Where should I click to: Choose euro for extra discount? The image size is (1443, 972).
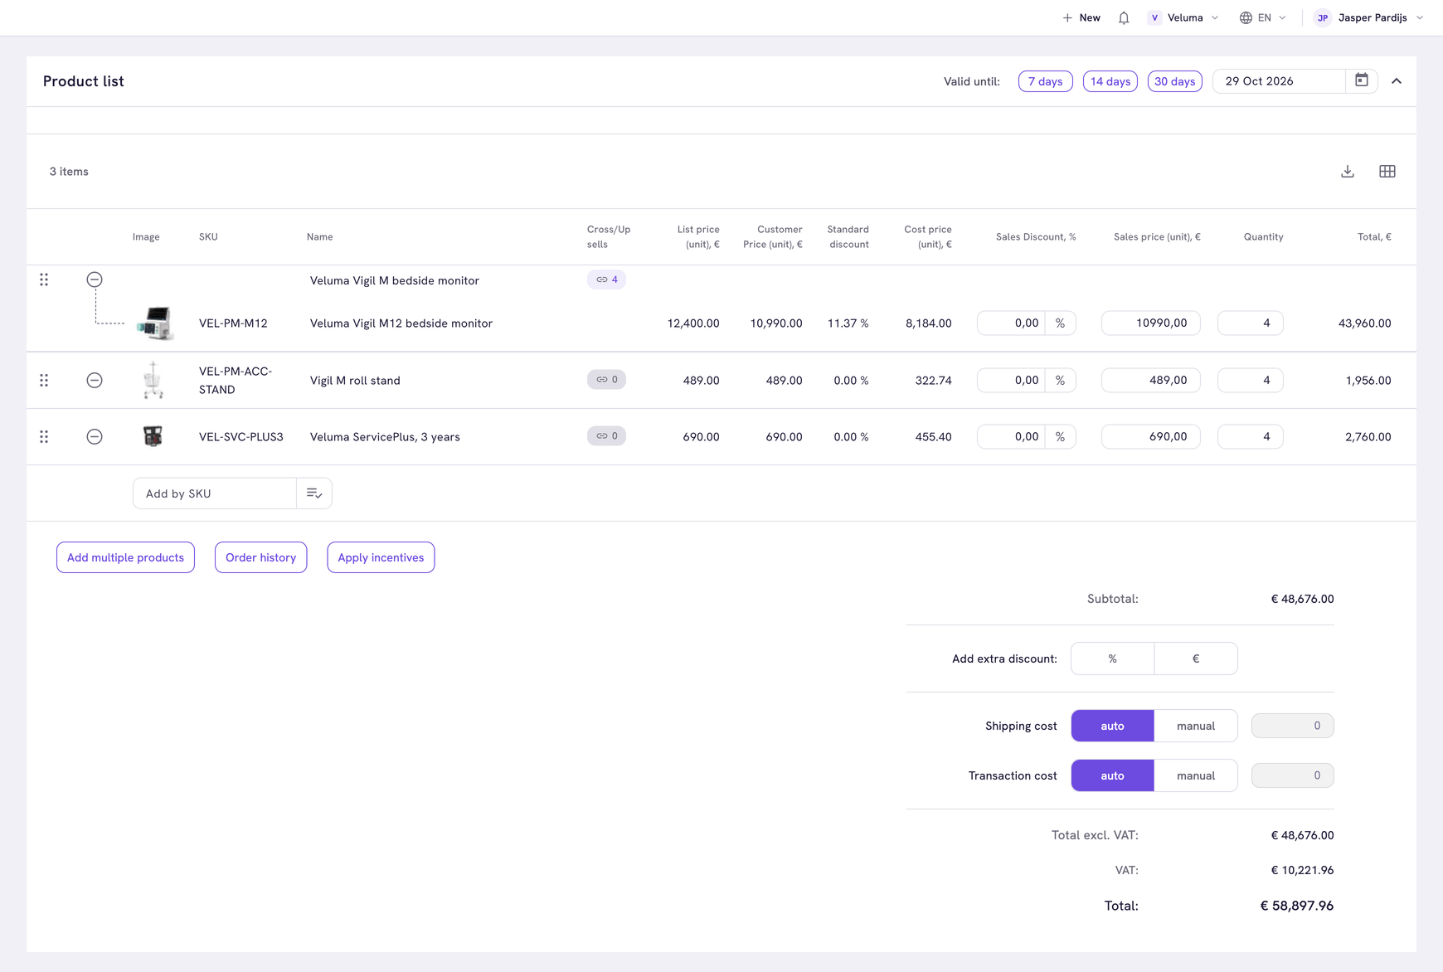click(x=1196, y=659)
